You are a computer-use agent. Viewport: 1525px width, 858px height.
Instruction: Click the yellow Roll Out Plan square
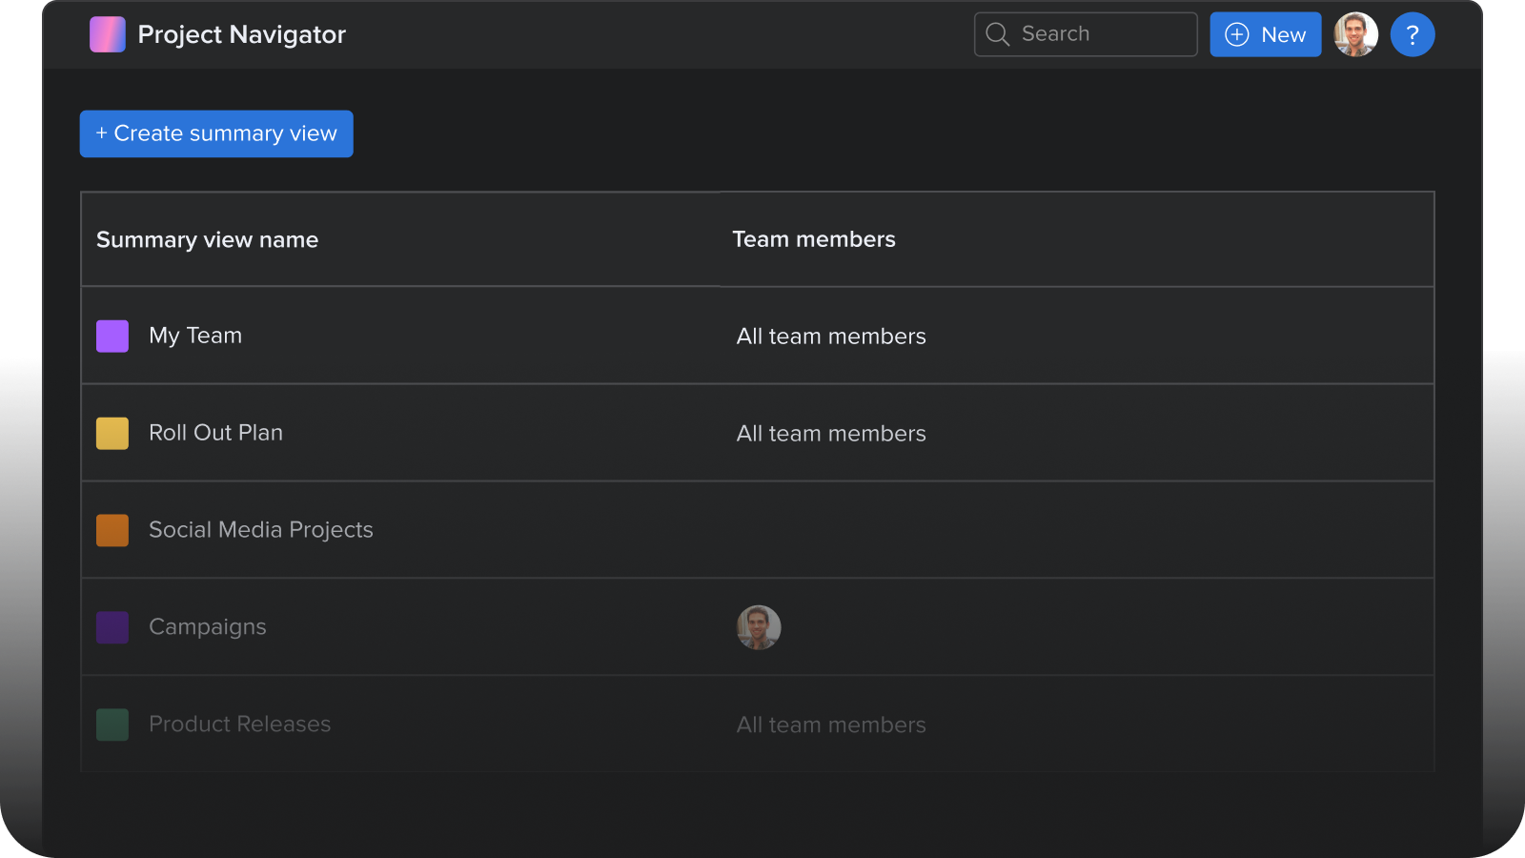(112, 434)
